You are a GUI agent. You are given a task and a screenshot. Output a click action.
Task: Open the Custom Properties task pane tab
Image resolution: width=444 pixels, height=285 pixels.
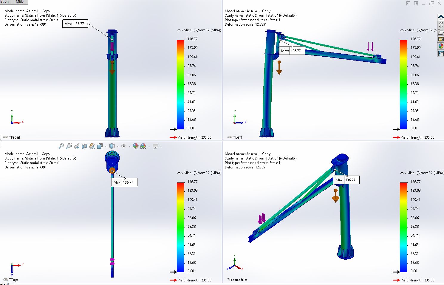[441, 53]
